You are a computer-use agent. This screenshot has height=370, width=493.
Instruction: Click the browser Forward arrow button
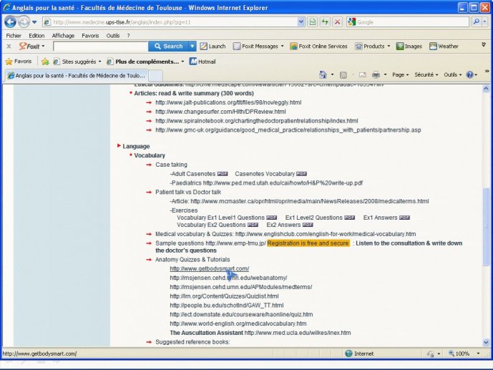(24, 22)
